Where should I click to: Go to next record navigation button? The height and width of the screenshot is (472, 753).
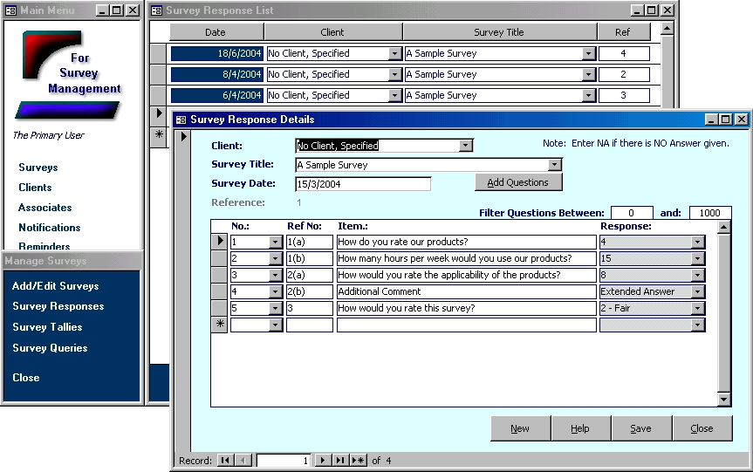(x=322, y=461)
